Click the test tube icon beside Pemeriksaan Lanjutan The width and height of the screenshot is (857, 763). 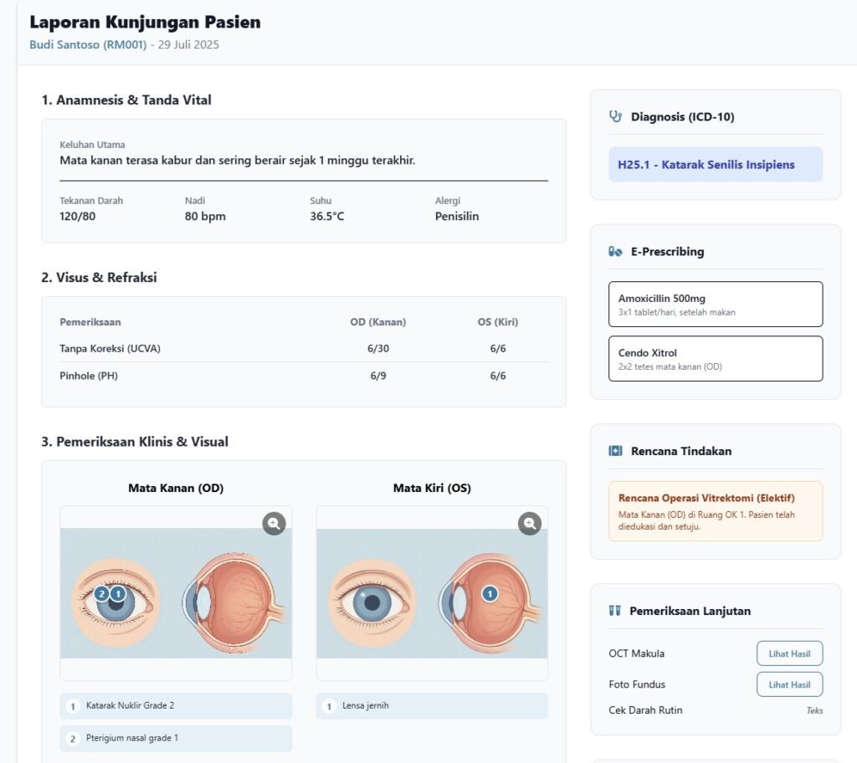(615, 611)
